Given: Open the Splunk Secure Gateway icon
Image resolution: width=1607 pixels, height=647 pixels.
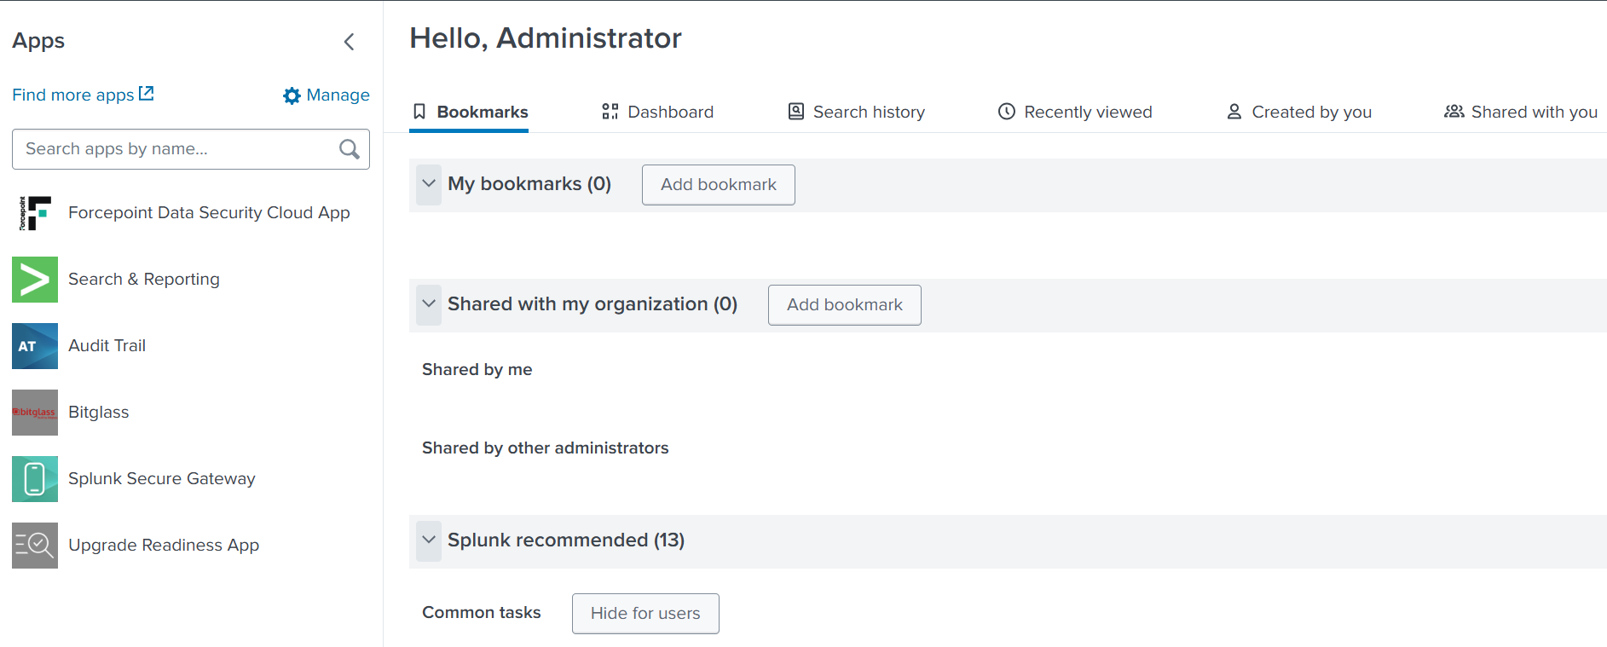Looking at the screenshot, I should tap(35, 479).
